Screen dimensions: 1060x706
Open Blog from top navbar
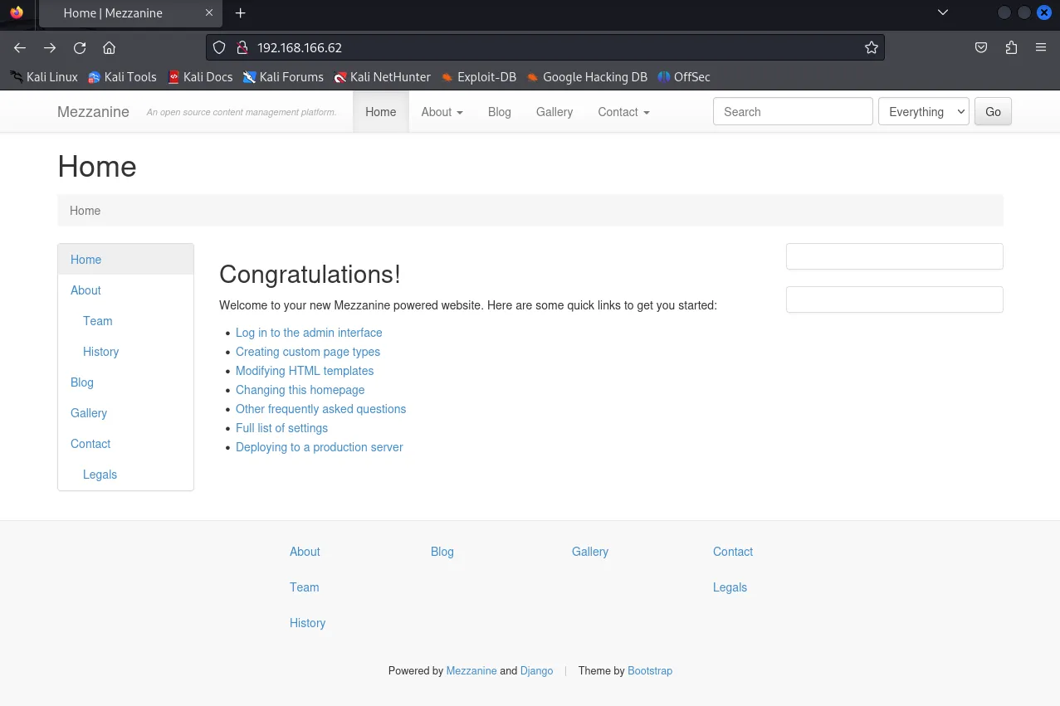click(x=500, y=112)
